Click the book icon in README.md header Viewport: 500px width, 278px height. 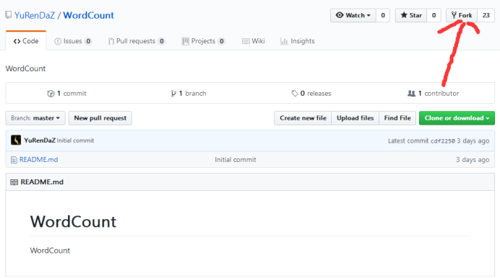14,182
